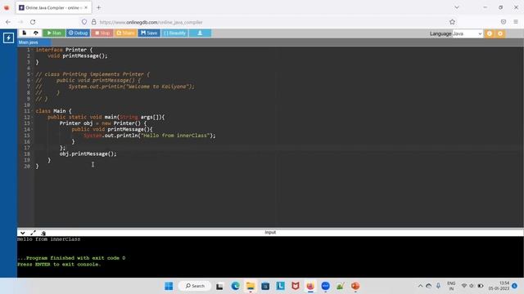Run the program with the green Run button

(54, 33)
